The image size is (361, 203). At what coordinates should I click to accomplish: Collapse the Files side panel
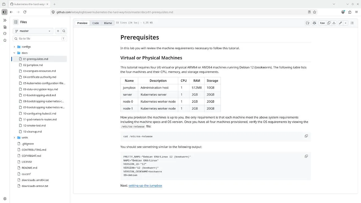pos(16,22)
